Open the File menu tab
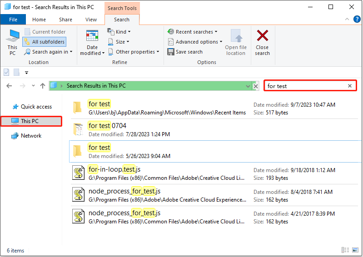 point(13,20)
